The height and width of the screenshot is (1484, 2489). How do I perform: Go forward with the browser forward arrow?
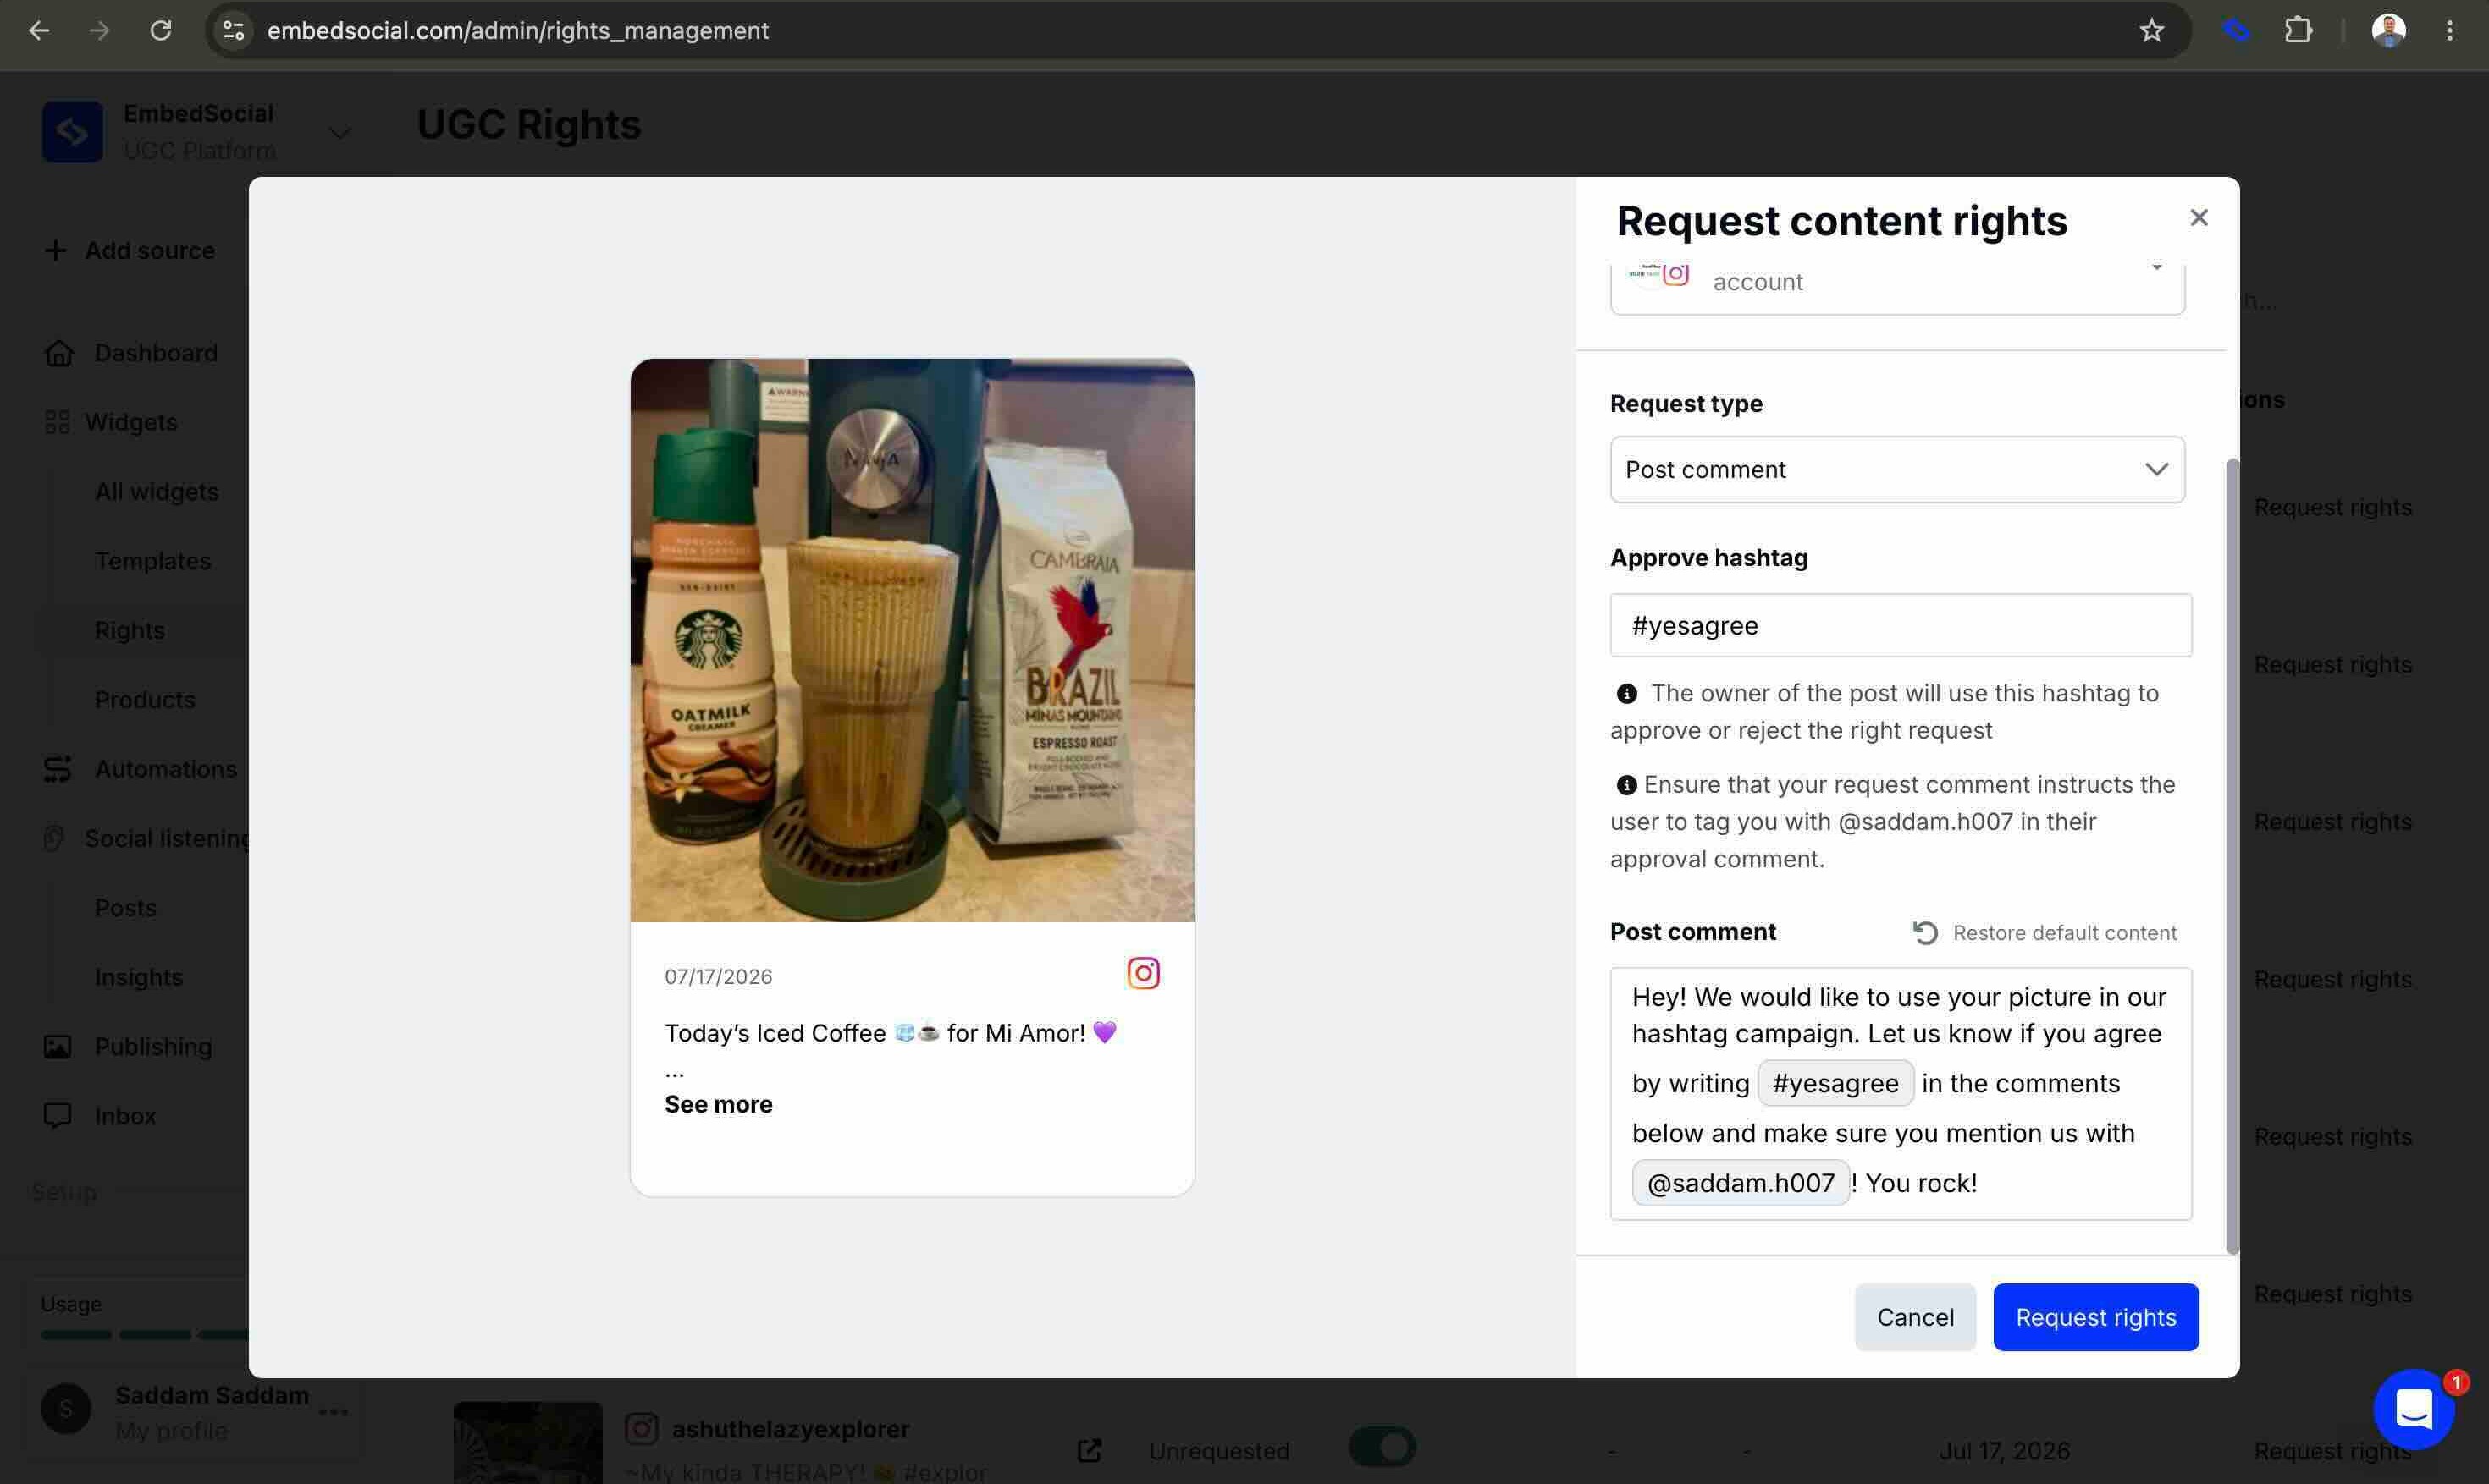99,30
